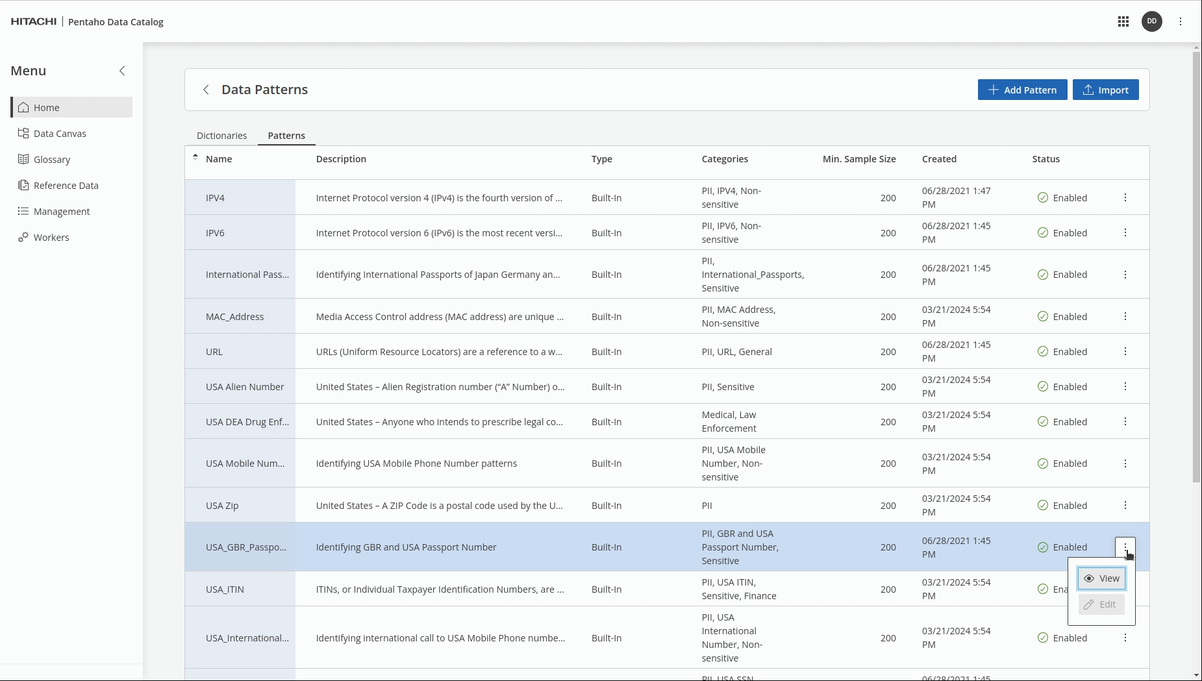The image size is (1202, 681).
Task: Open row actions menu for URL pattern
Action: point(1125,351)
